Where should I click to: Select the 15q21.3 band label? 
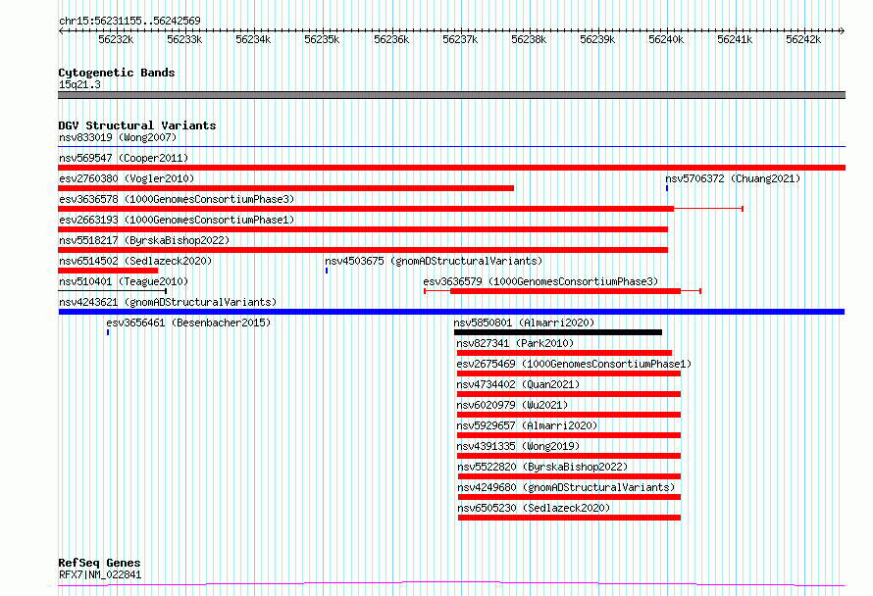(x=79, y=84)
